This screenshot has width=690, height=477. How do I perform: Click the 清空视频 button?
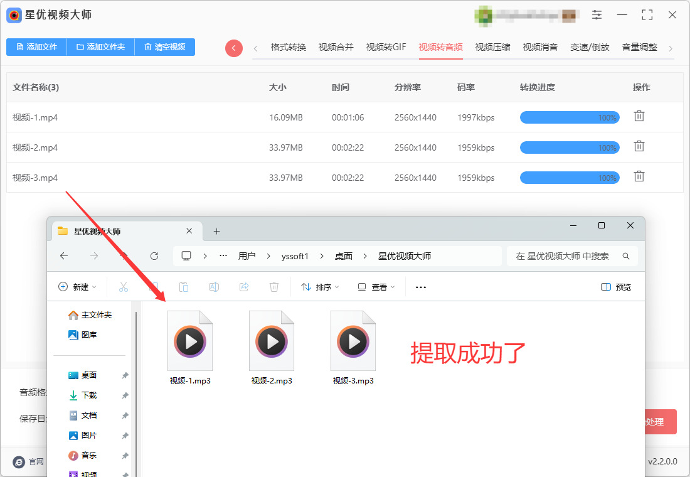click(x=164, y=47)
